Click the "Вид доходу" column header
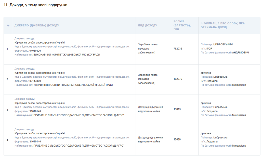Image resolution: width=261 pixels, height=157 pixels. click(x=148, y=25)
